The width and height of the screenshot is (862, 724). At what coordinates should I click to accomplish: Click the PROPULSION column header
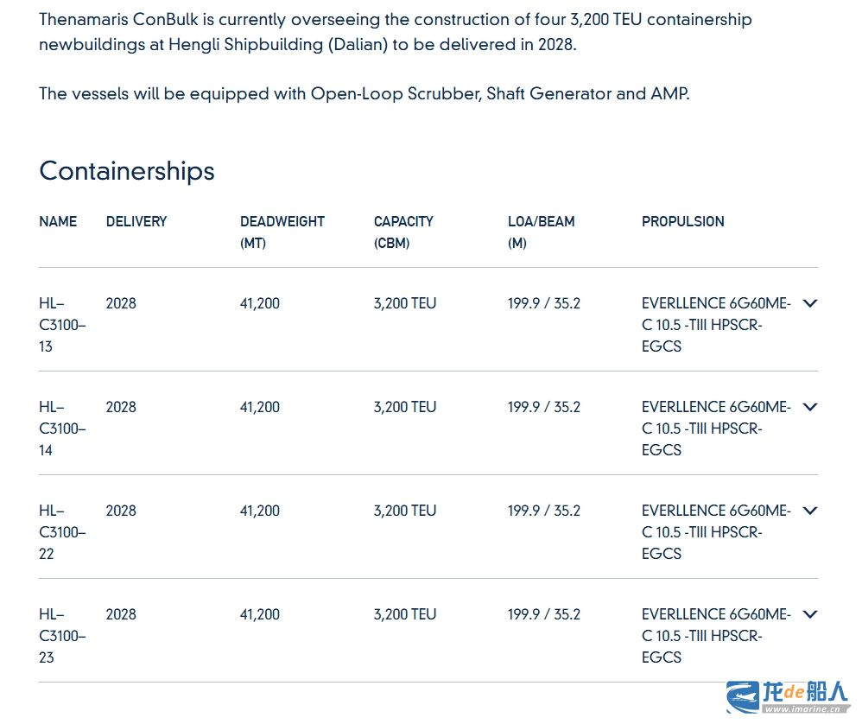pyautogui.click(x=683, y=221)
